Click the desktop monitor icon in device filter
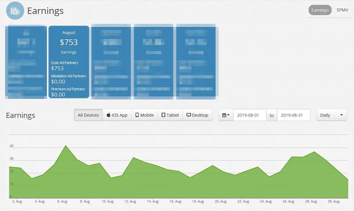 (x=189, y=115)
